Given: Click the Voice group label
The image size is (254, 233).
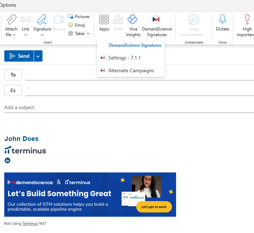Looking at the screenshot, I should click(x=222, y=42).
